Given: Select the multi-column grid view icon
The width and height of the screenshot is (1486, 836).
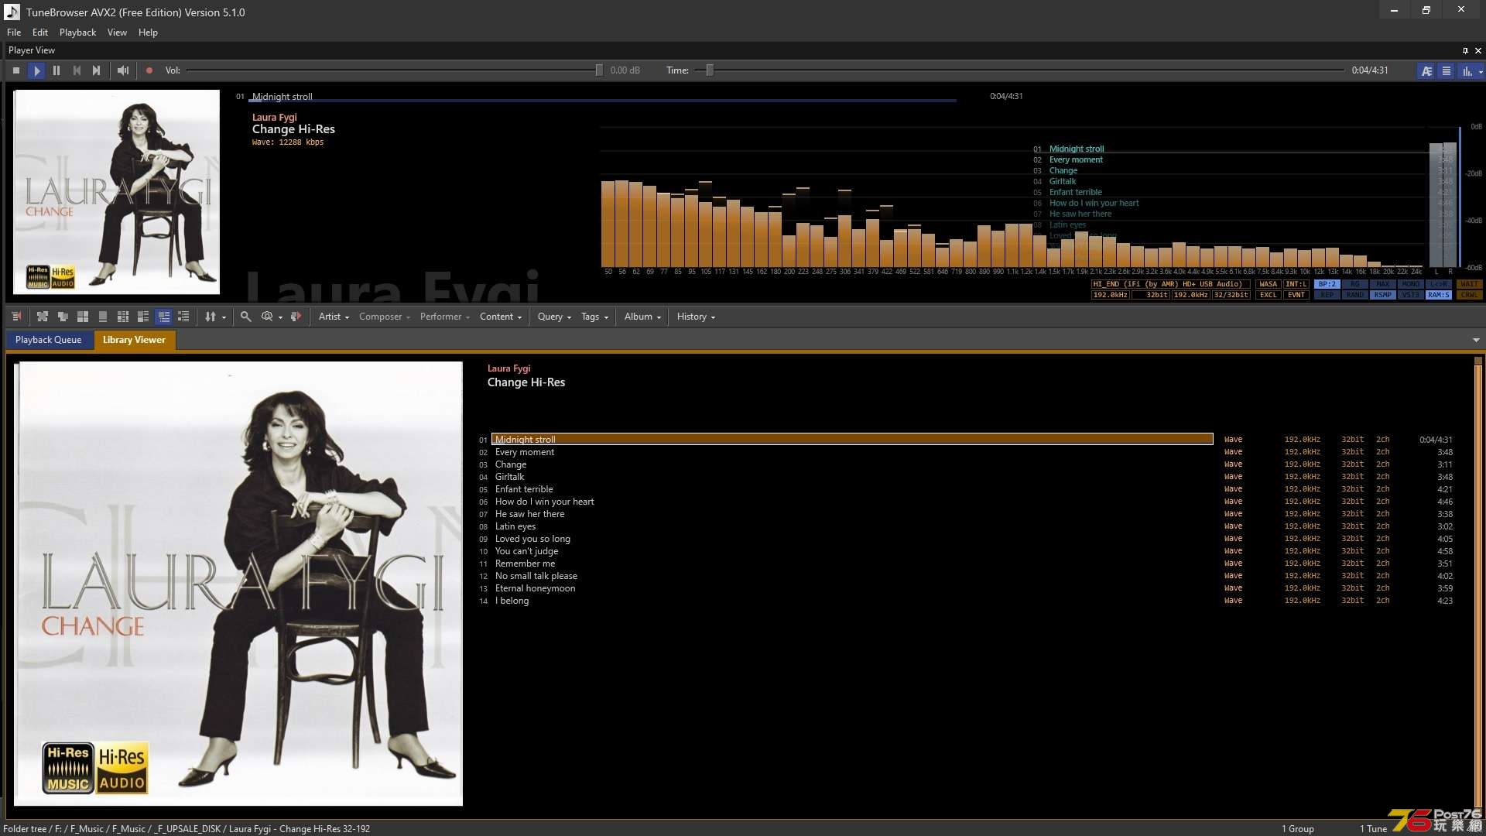Looking at the screenshot, I should point(123,317).
